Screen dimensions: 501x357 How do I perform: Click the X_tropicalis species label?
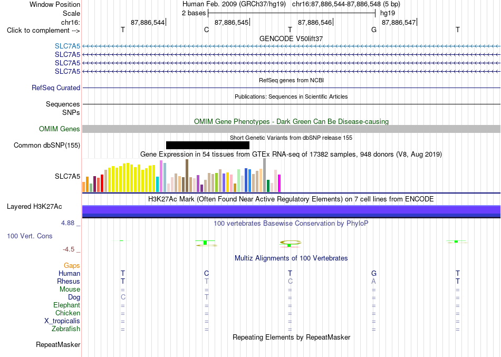coord(62,321)
